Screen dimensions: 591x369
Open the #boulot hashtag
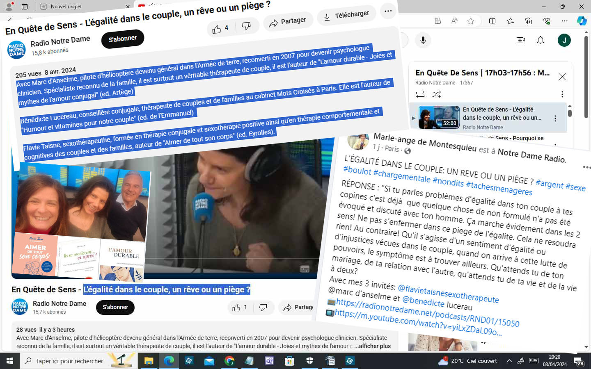tap(357, 171)
